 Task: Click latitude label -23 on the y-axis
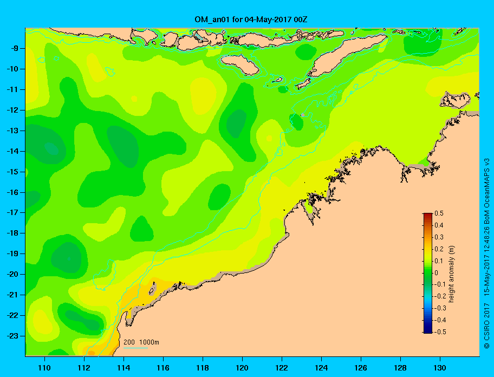pos(12,336)
